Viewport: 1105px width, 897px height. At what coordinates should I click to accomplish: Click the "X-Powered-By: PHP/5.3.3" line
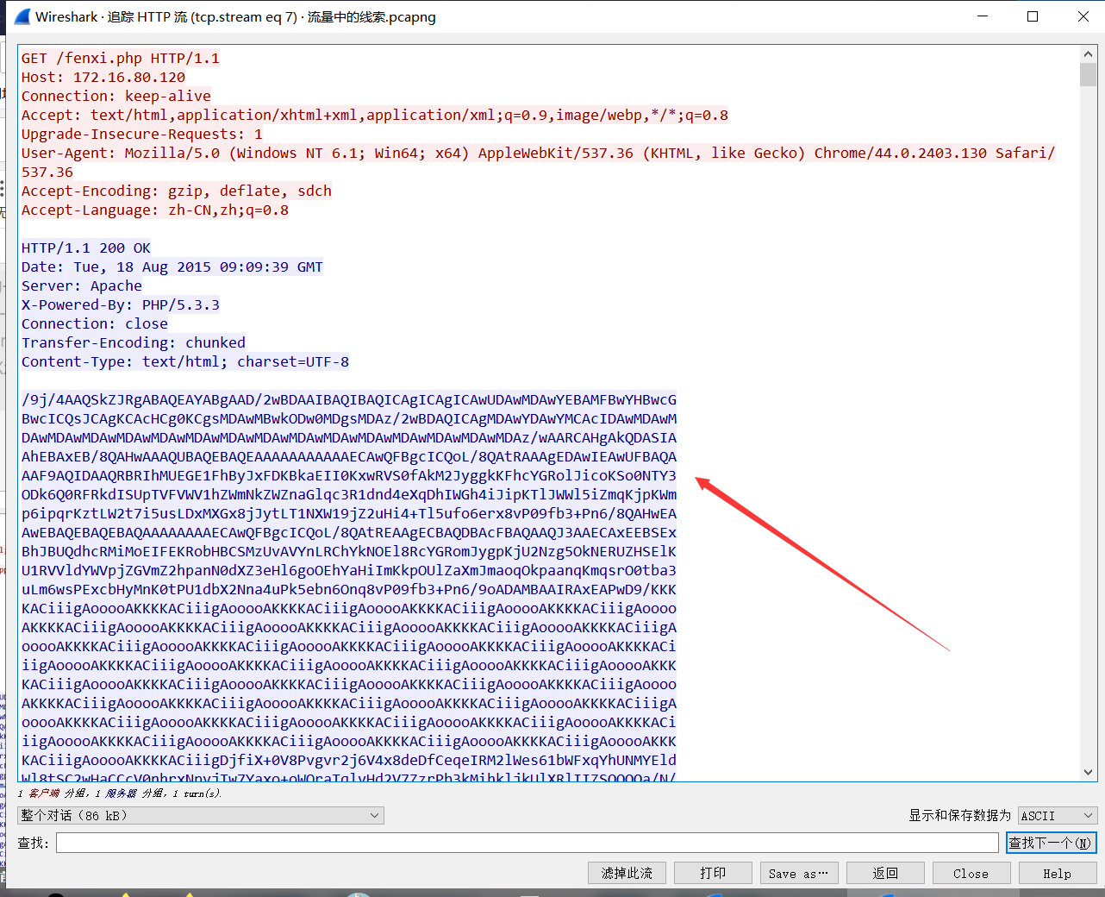tap(121, 304)
